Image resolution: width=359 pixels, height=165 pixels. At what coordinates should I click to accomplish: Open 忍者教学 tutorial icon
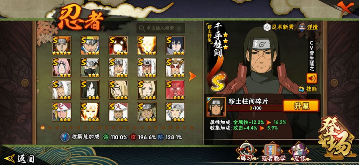click(x=273, y=152)
